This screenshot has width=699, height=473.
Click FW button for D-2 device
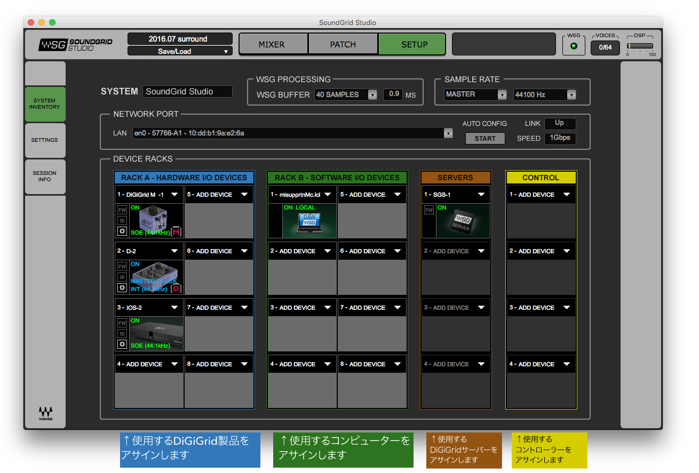(x=122, y=267)
